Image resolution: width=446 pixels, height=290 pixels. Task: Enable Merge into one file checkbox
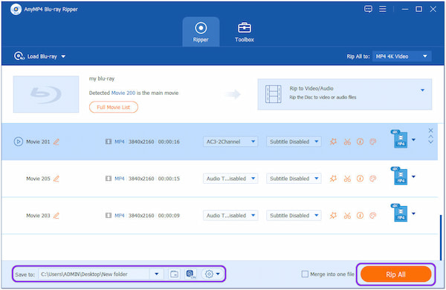pos(305,274)
